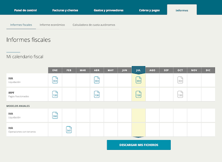Open the April IVA 303 form icon
Image resolution: width=222 pixels, height=162 pixels.
tap(97, 80)
